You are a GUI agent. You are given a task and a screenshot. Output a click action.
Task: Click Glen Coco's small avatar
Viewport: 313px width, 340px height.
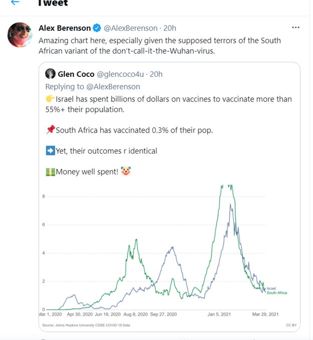(50, 74)
